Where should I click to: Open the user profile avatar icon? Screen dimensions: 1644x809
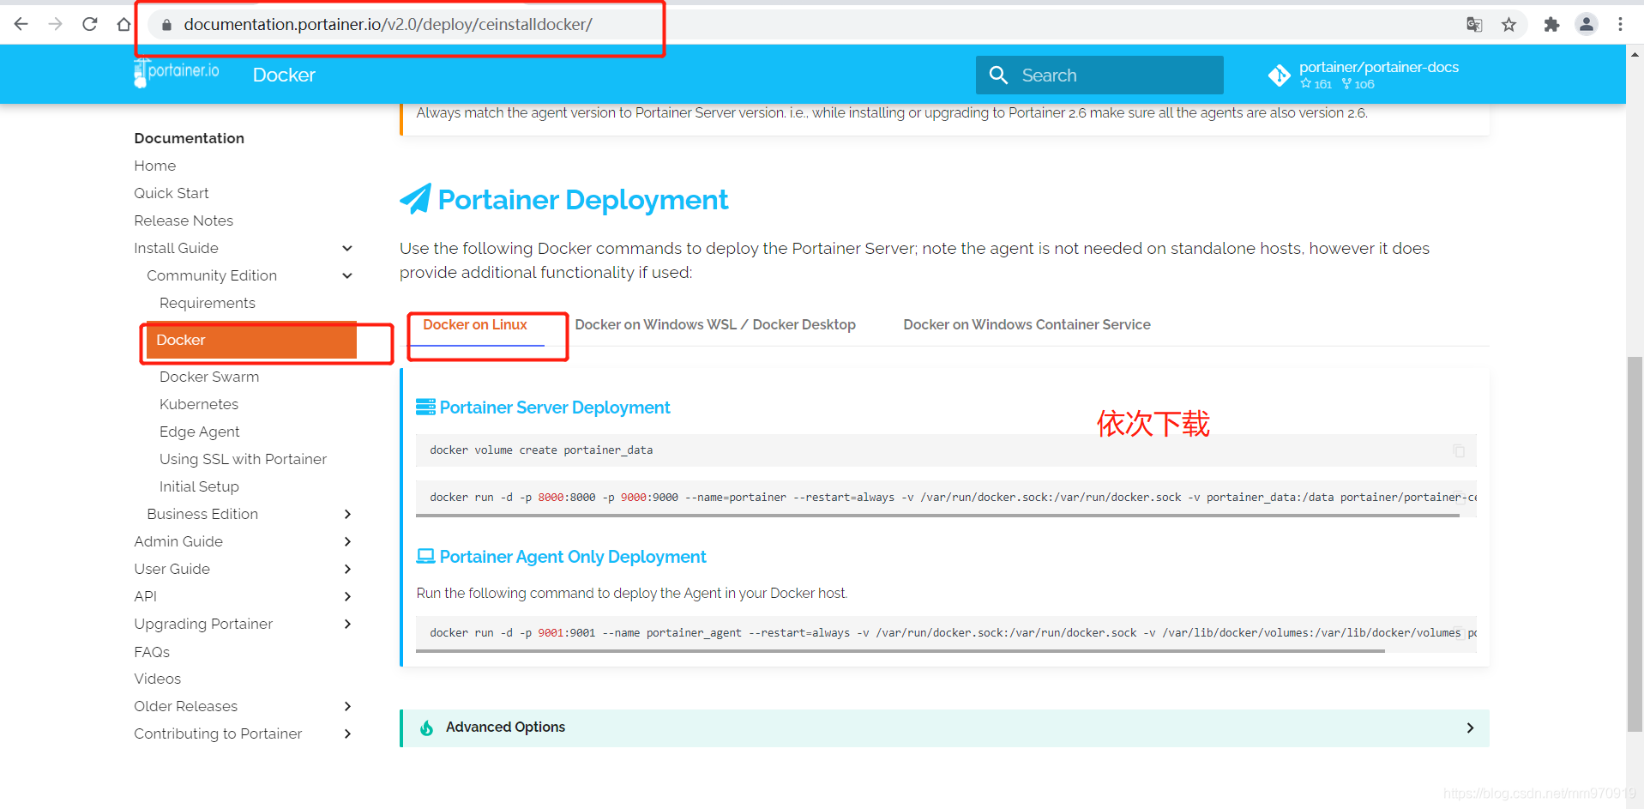[x=1586, y=25]
